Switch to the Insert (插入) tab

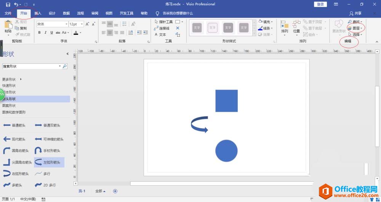tap(38, 13)
